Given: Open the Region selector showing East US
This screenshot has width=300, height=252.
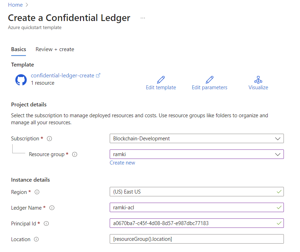Looking at the screenshot, I should pyautogui.click(x=197, y=192).
